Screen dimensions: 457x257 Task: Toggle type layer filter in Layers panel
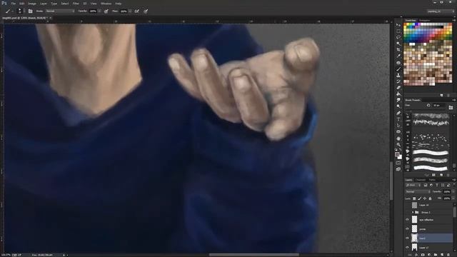point(437,185)
